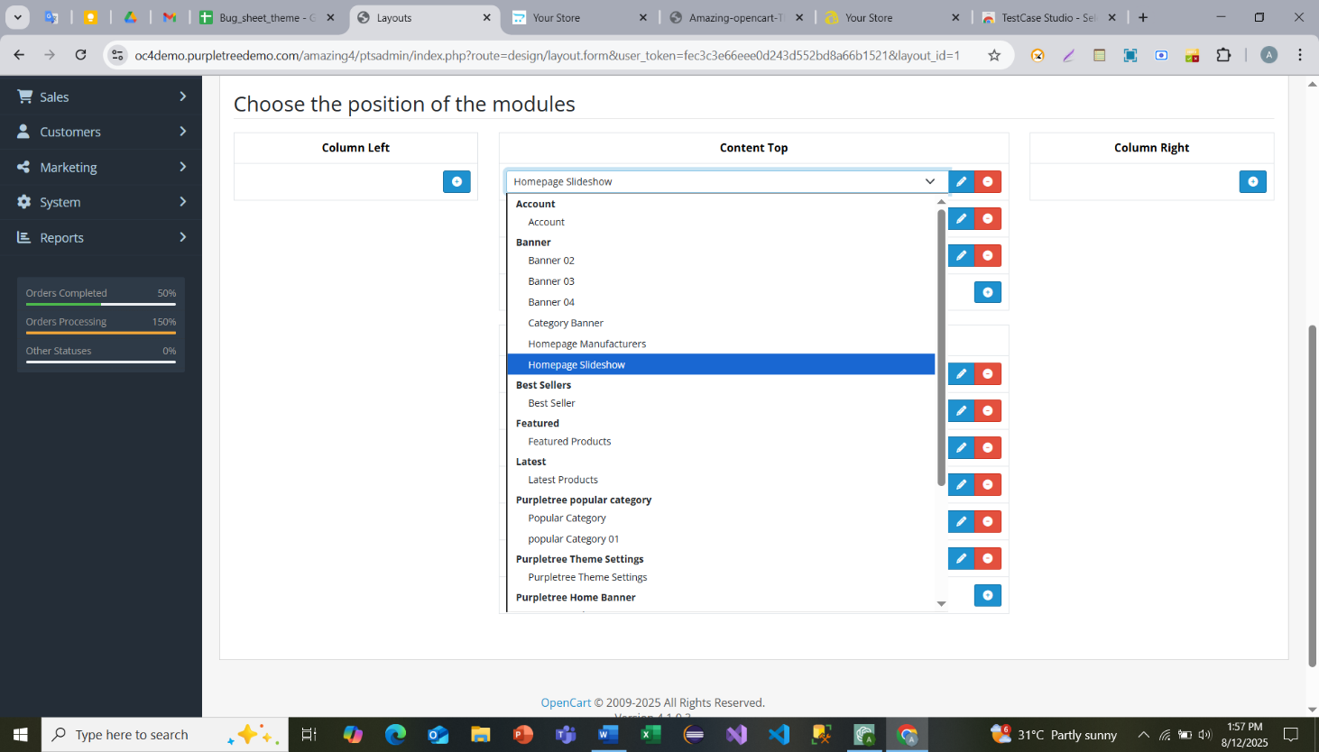Expand the Sales menu chevron

[183, 96]
